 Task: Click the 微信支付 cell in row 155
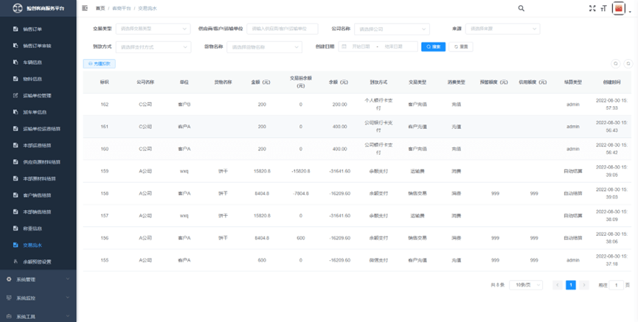coord(378,260)
